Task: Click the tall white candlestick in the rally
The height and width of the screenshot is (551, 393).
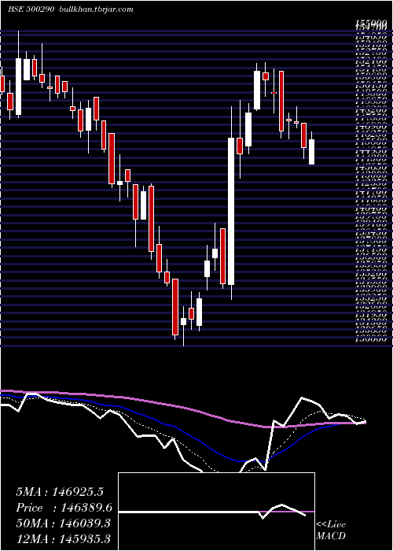Action: point(231,211)
